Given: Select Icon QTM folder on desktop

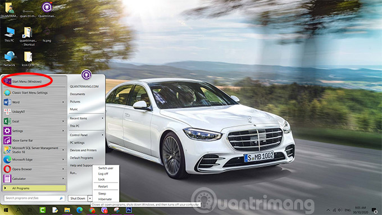Looking at the screenshot, I should coord(28,59).
